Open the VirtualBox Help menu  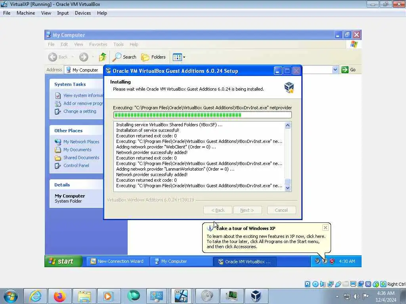point(102,13)
